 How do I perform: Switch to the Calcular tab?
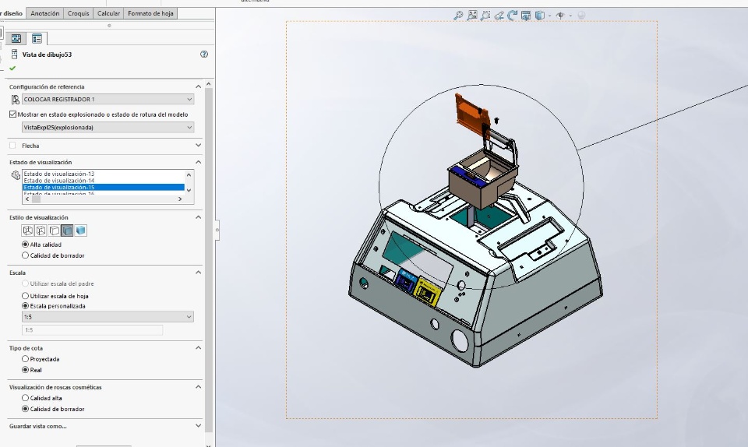pos(109,13)
